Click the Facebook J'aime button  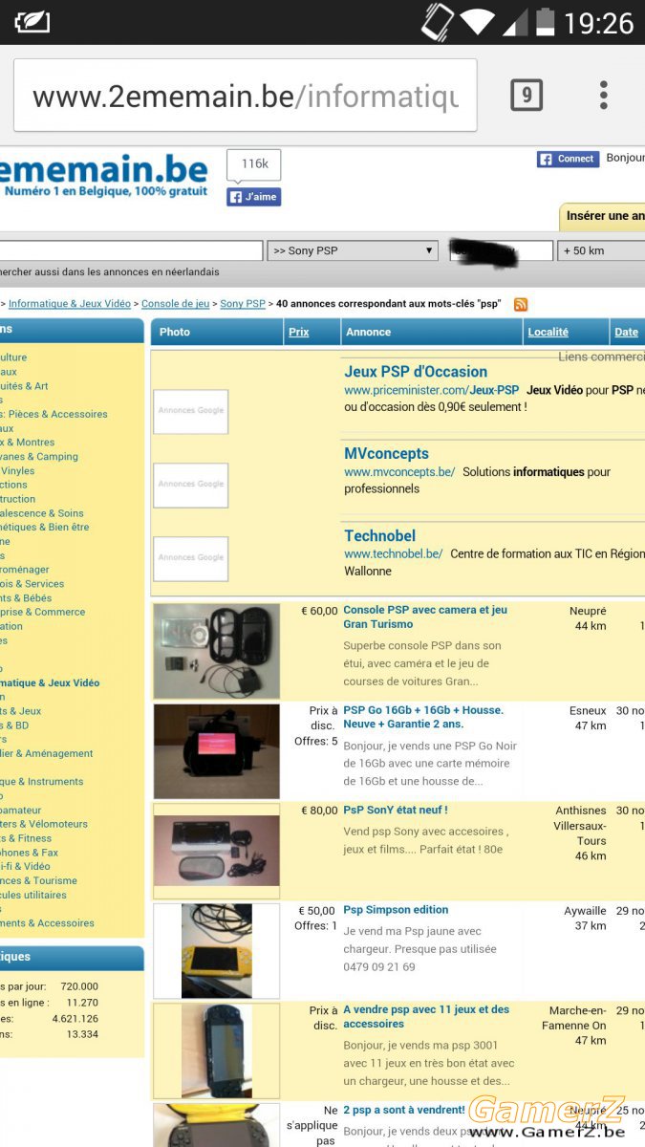[x=253, y=197]
